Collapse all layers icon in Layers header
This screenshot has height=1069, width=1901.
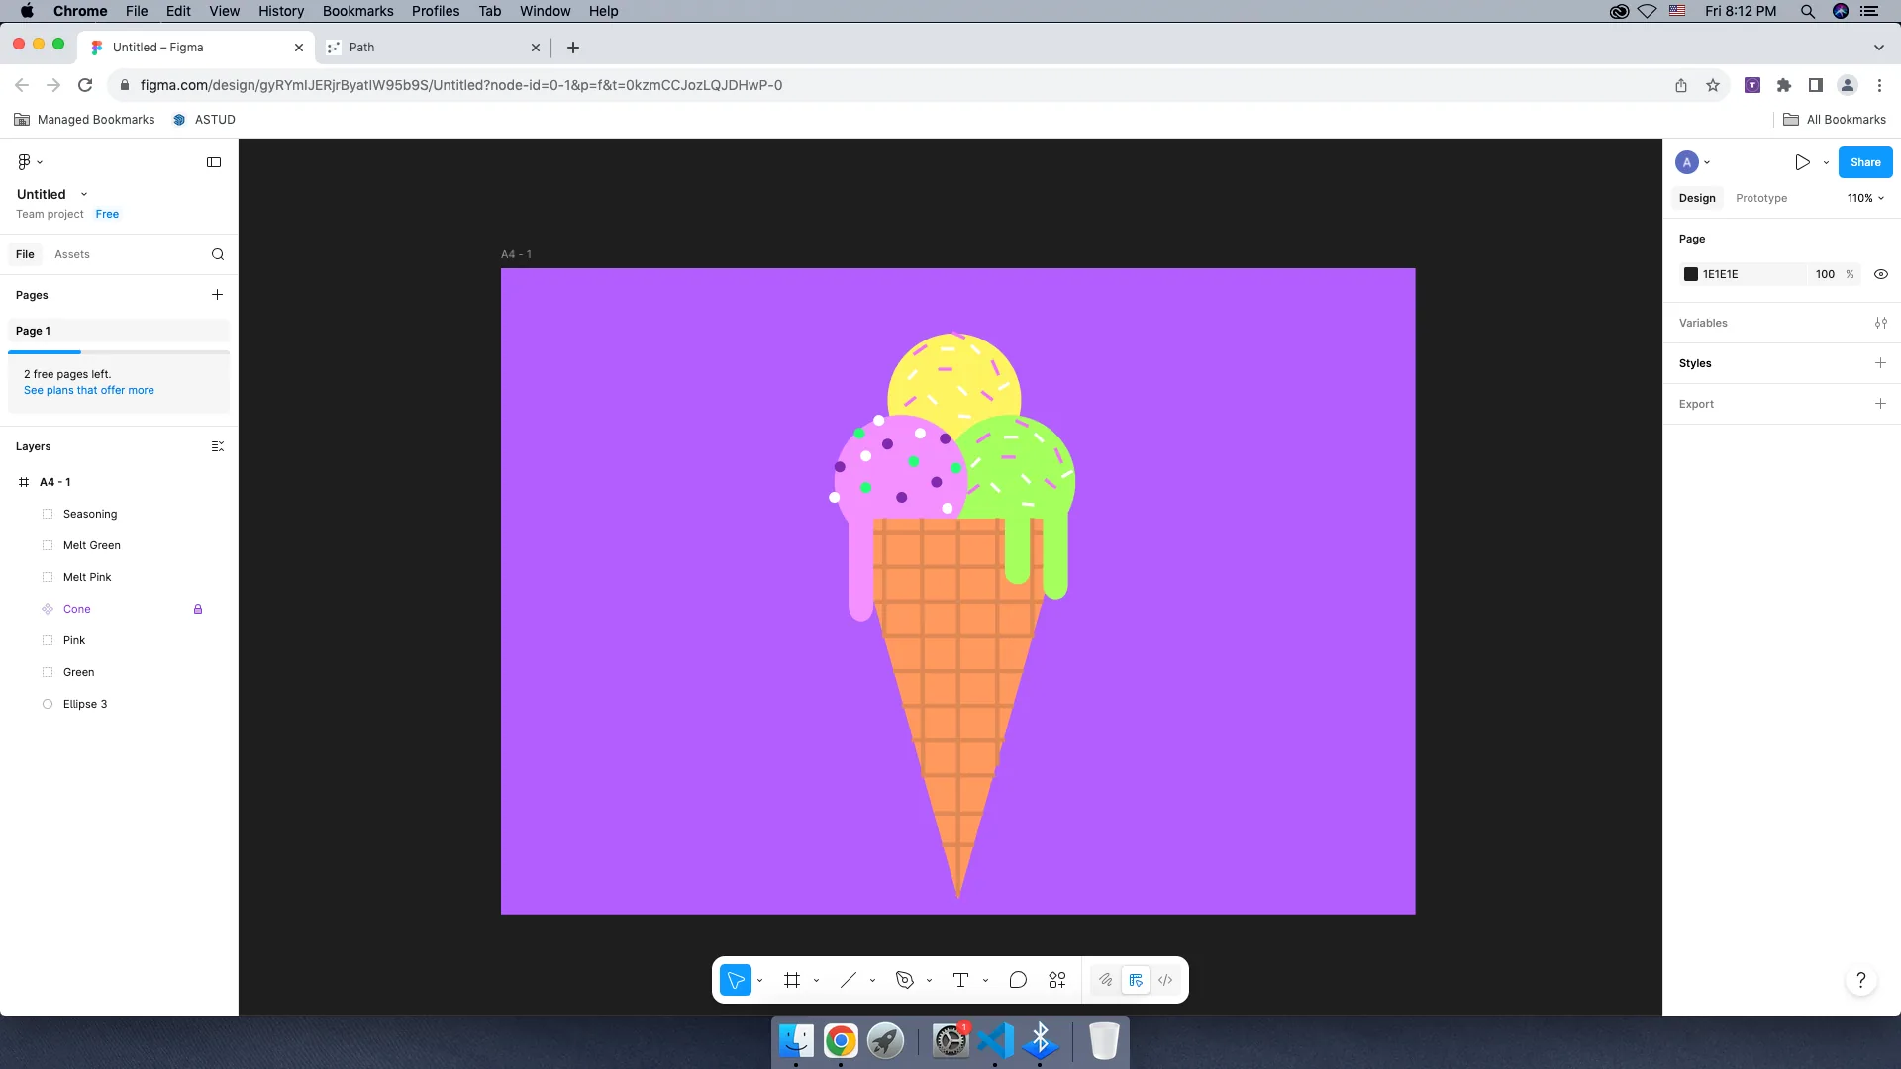pyautogui.click(x=218, y=446)
